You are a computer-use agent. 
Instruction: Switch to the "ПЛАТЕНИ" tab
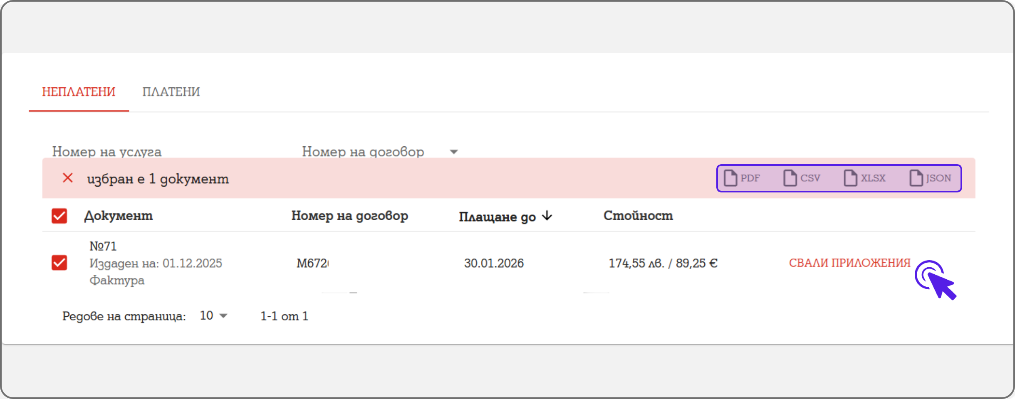[171, 92]
